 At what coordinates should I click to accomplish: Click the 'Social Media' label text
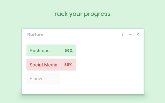43,65
